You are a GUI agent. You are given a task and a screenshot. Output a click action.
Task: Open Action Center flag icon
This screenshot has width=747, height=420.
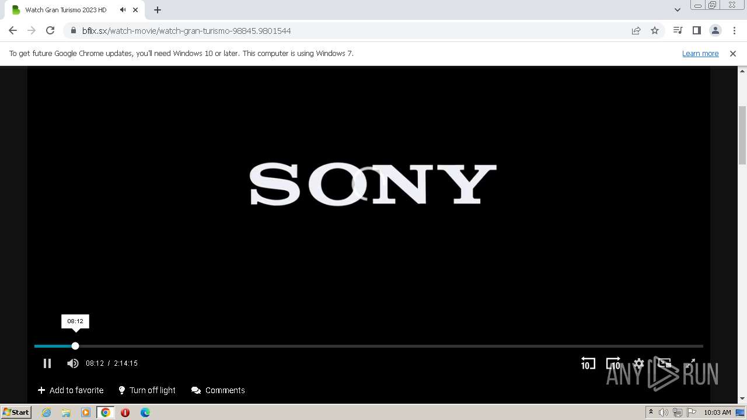tap(692, 412)
